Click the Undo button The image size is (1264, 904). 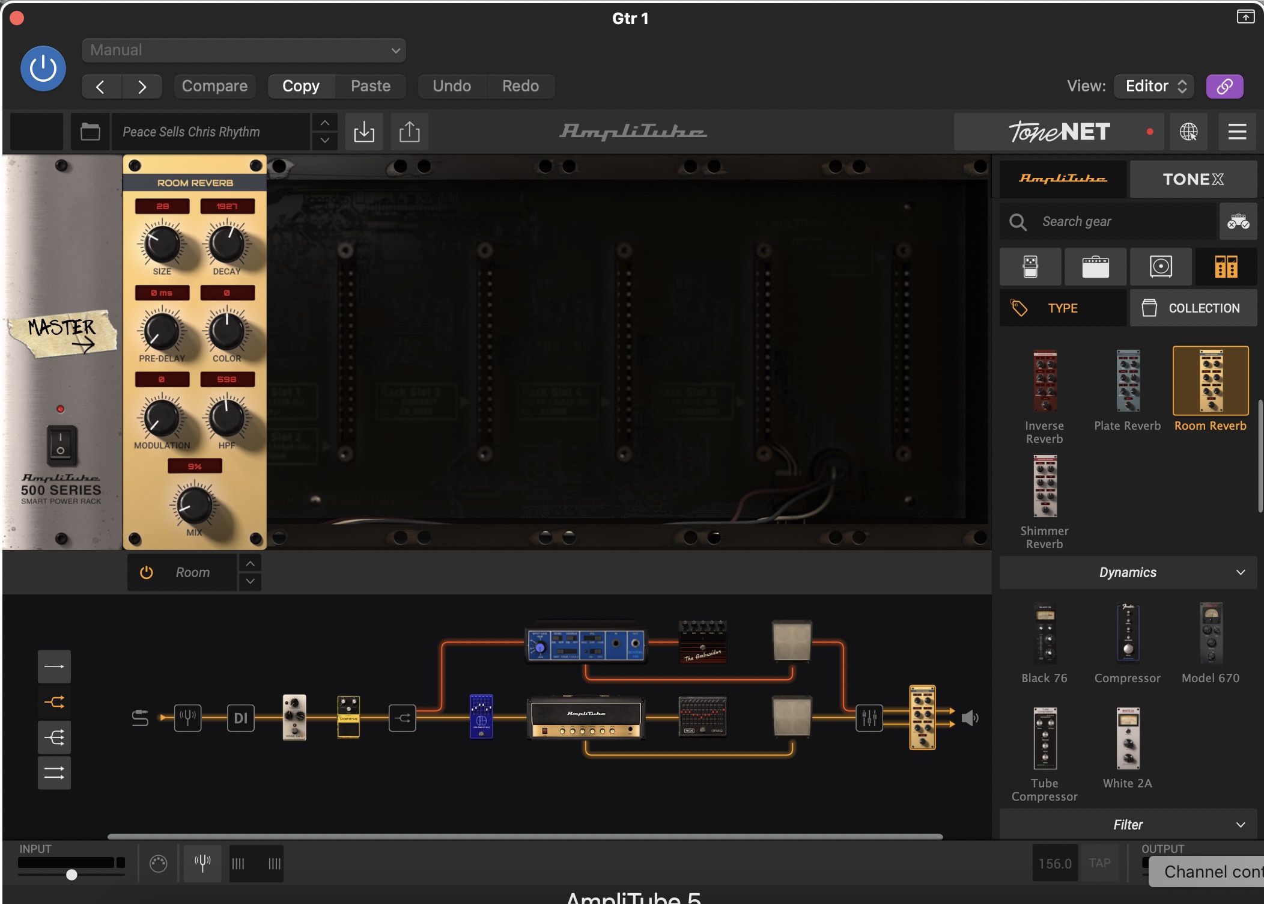[x=452, y=87]
